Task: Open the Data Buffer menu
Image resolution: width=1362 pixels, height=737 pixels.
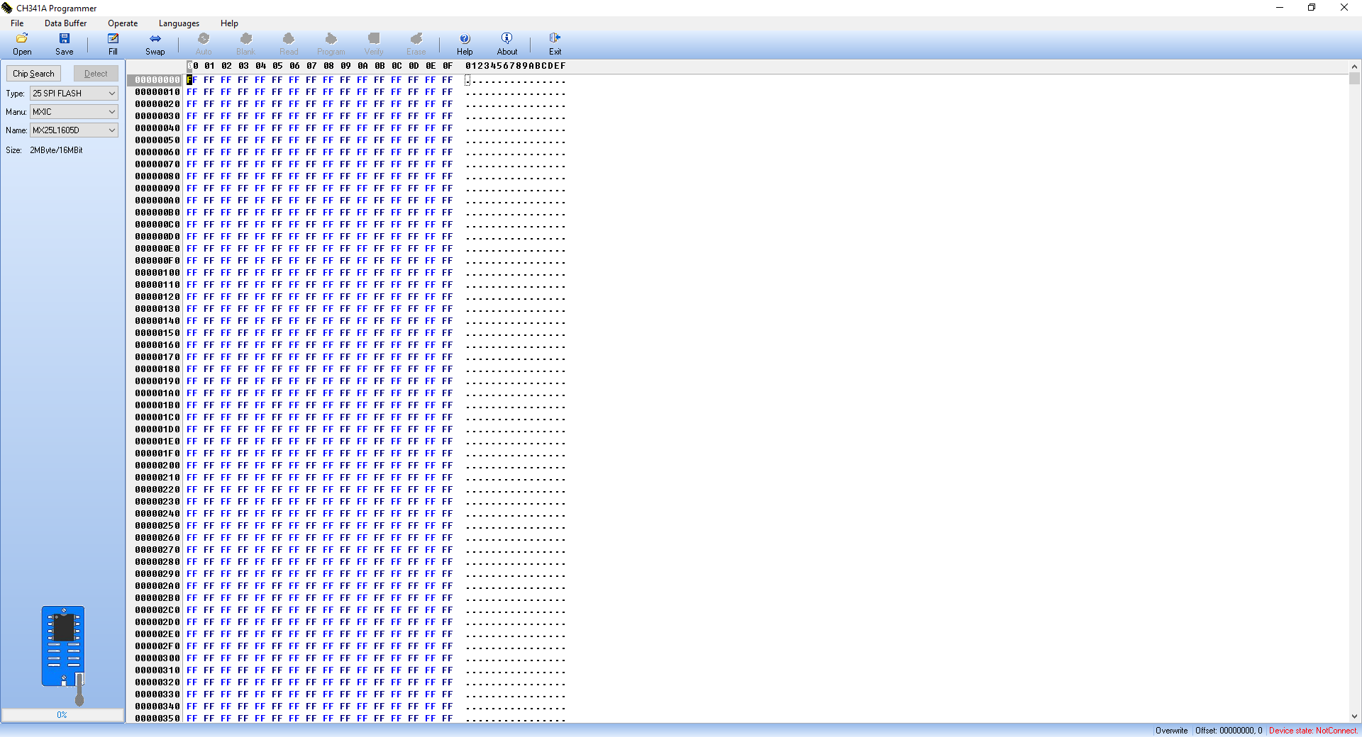Action: click(65, 23)
